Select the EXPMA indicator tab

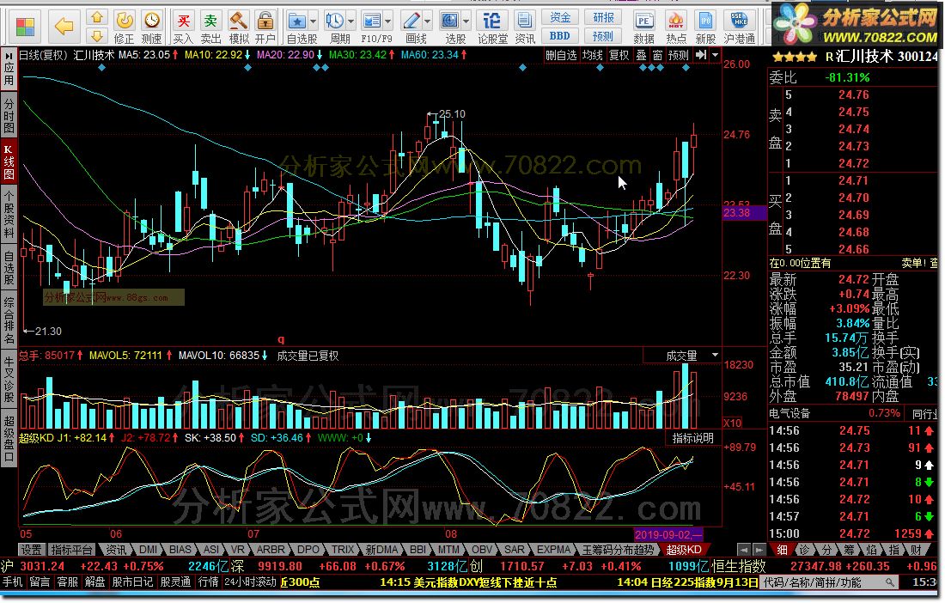[x=553, y=550]
